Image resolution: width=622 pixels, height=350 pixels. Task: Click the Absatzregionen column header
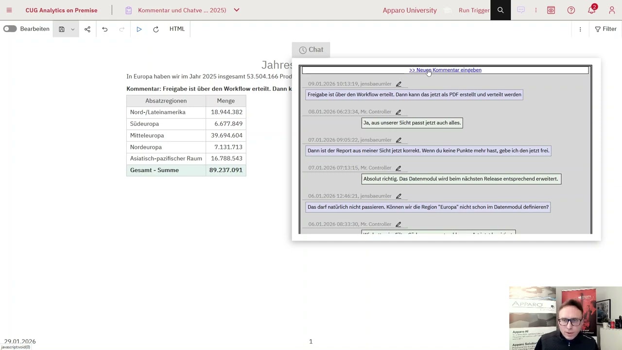tap(166, 101)
